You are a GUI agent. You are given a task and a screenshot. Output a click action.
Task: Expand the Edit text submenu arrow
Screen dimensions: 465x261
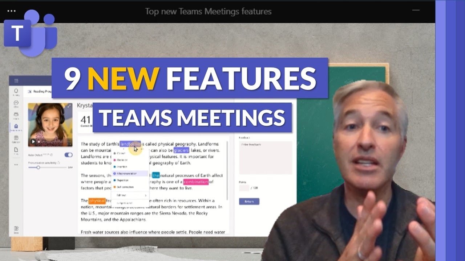tap(145, 195)
